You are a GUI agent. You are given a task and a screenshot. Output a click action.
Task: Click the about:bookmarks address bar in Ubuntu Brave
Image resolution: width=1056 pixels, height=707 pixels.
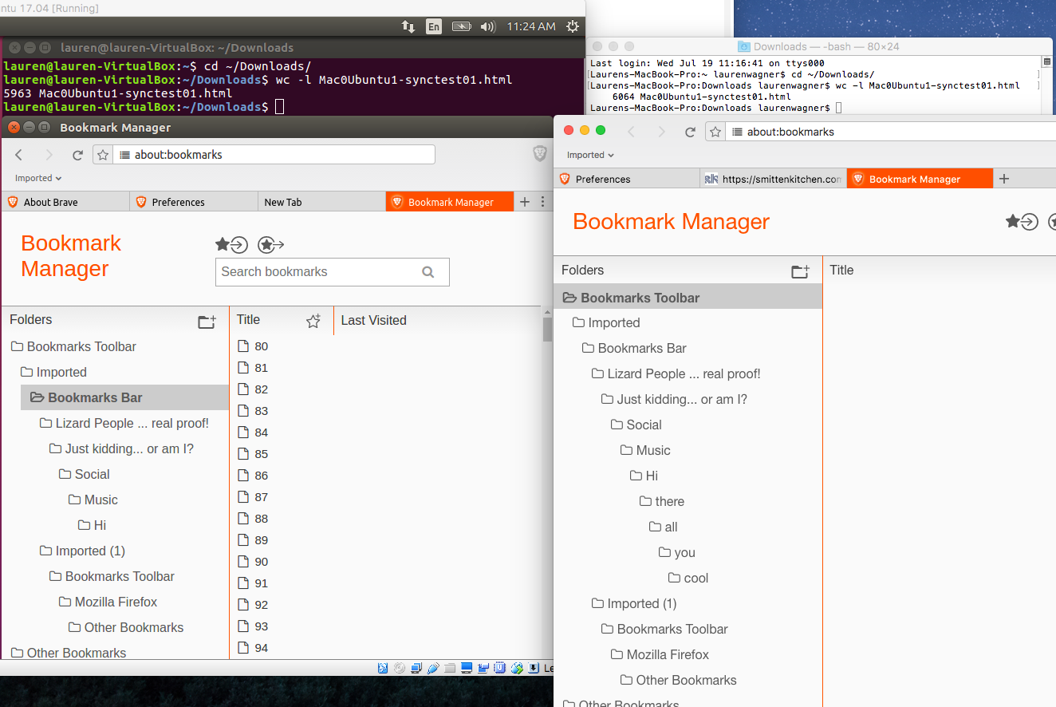(x=274, y=155)
